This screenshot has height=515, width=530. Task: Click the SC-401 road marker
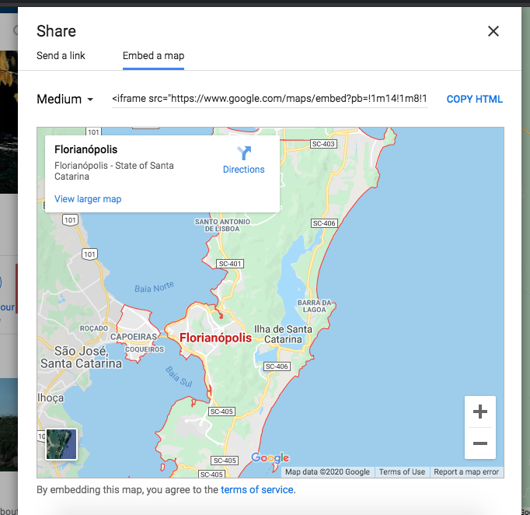(230, 264)
